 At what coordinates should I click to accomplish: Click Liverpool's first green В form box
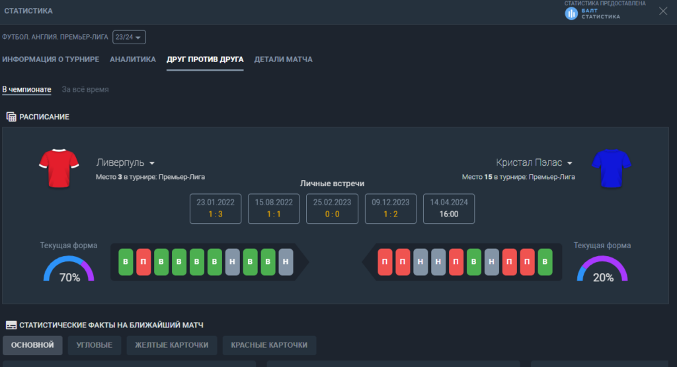tap(126, 262)
